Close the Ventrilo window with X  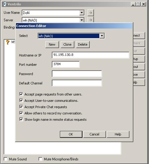[143, 4]
